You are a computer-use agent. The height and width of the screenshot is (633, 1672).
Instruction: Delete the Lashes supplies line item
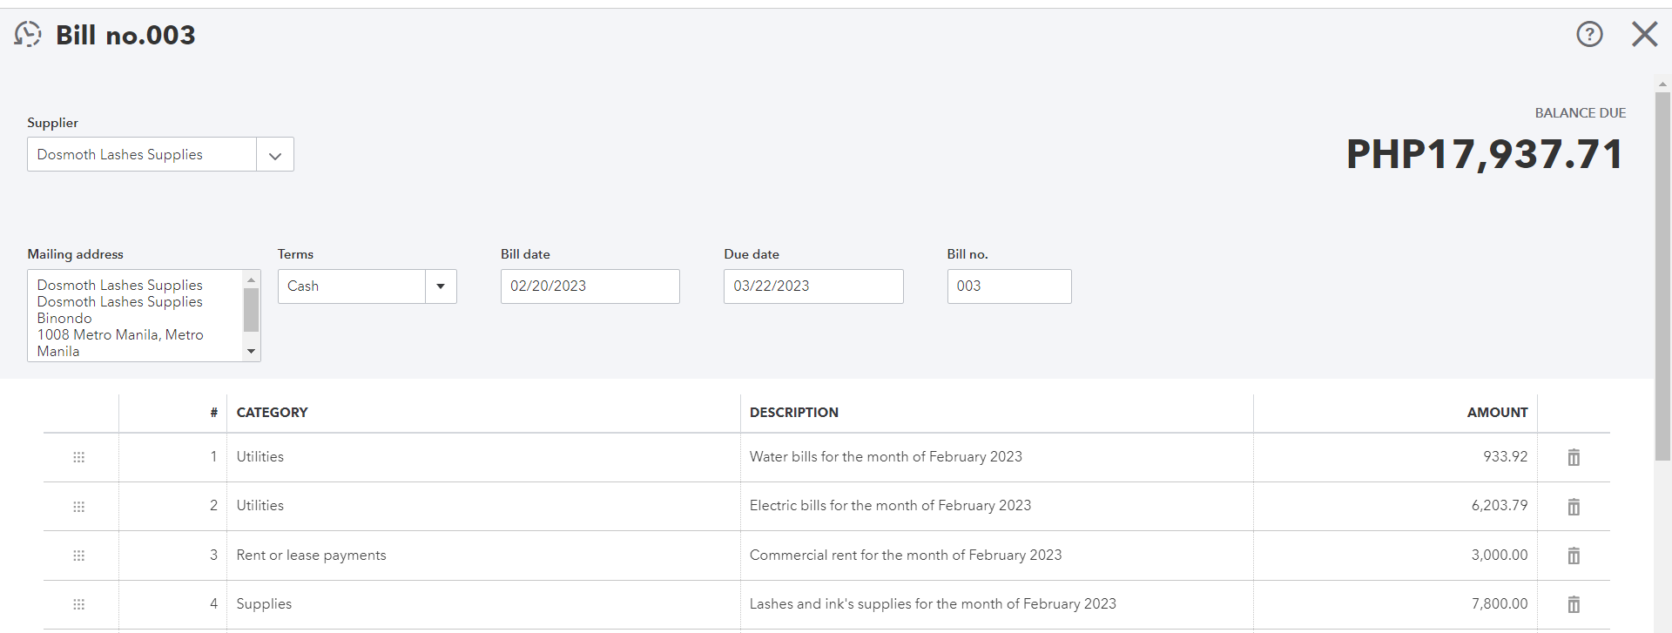click(x=1574, y=604)
